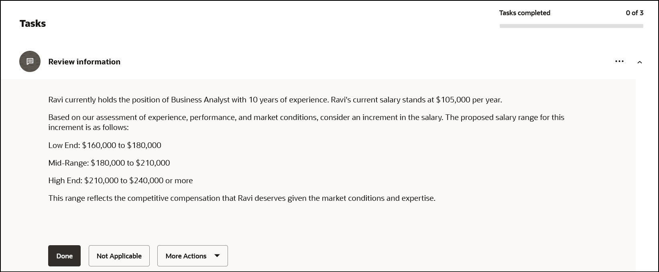Click the Mid-Range salary range line
The image size is (659, 272).
109,163
